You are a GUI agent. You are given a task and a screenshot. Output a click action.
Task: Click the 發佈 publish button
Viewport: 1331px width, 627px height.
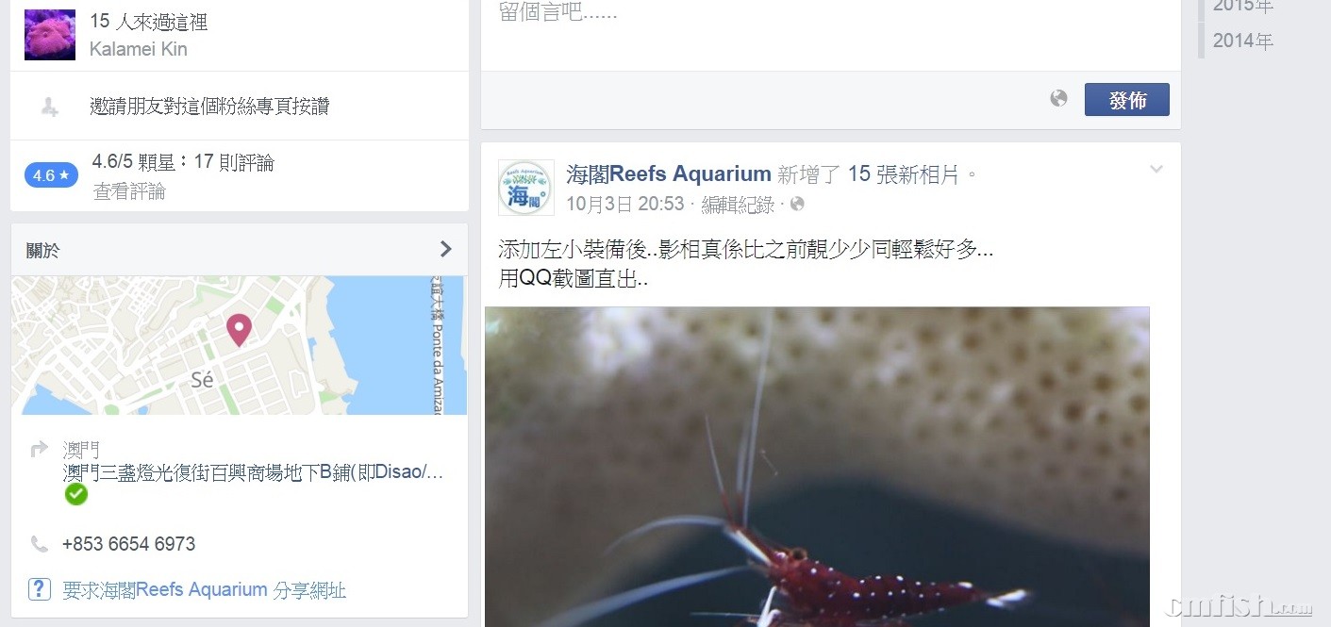(x=1127, y=100)
